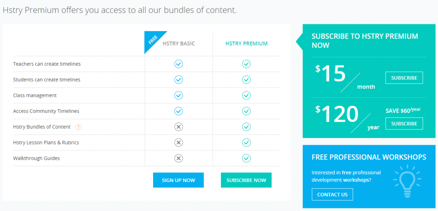Click the Basic X icon for Hstry Lesson Plans & Rubrics
Viewport: 438px width, 211px height.
[178, 143]
